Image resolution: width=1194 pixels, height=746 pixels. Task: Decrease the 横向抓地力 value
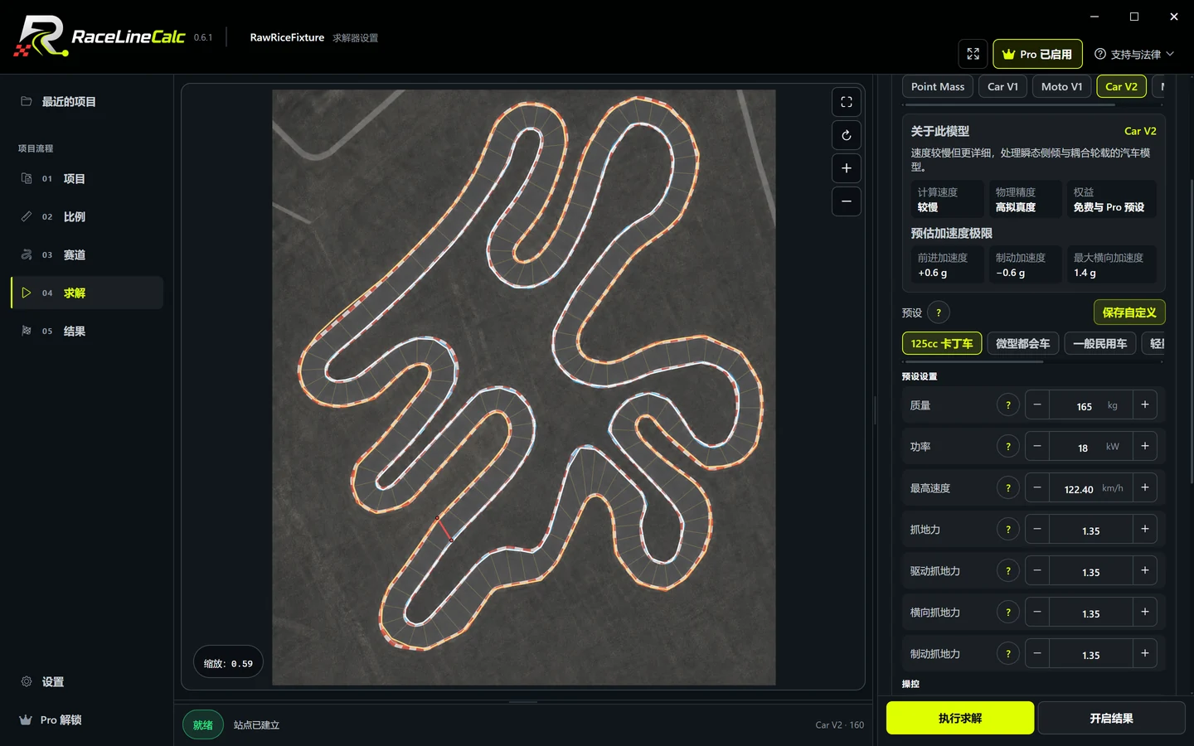pyautogui.click(x=1037, y=612)
